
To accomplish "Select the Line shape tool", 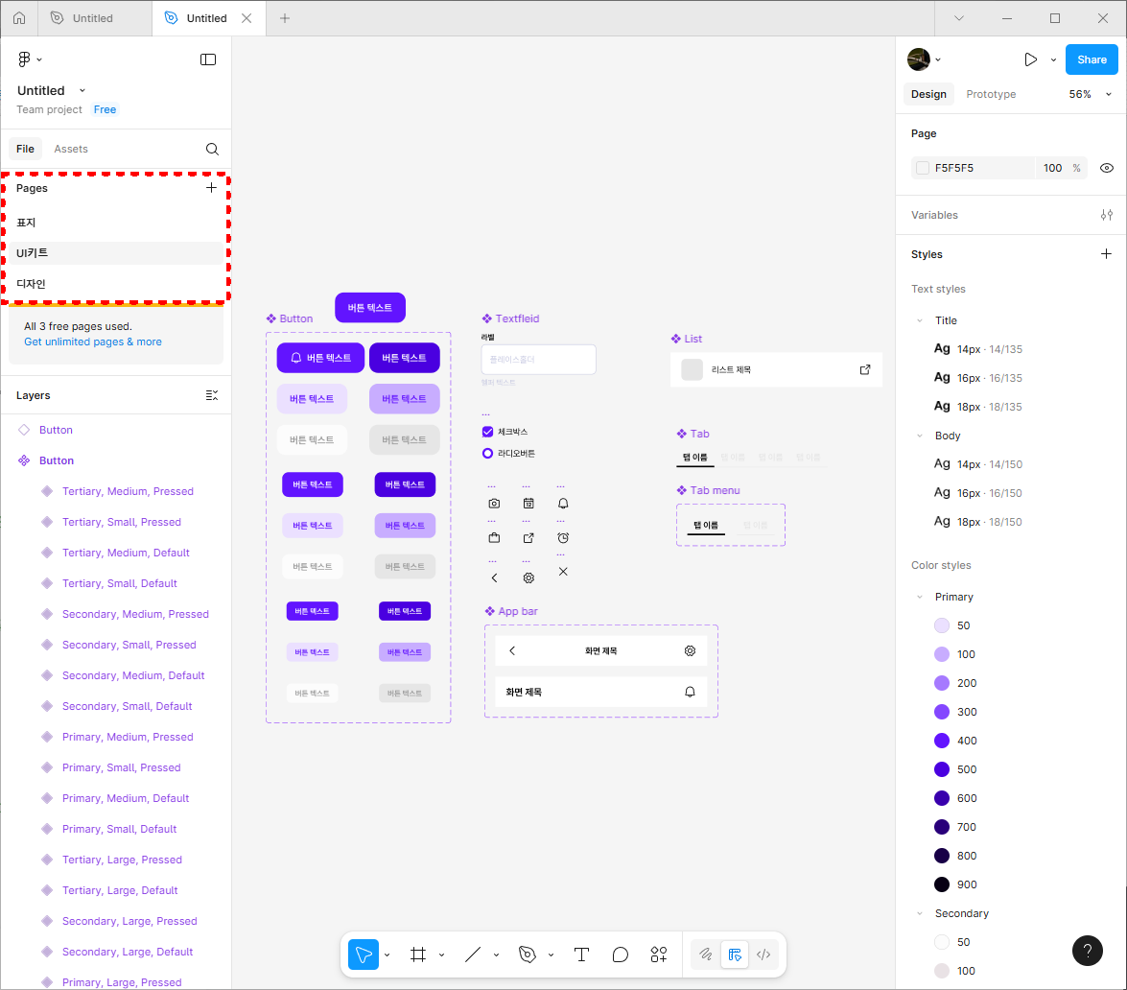I will (473, 955).
